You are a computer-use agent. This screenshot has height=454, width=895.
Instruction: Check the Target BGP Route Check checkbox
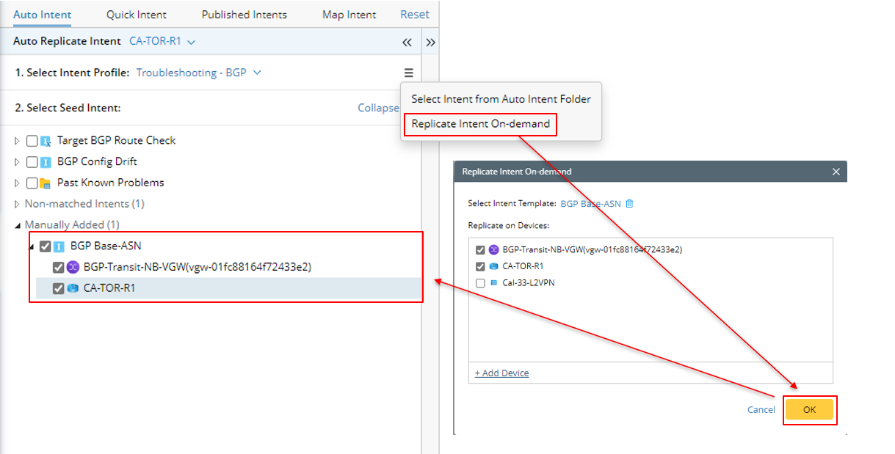(x=32, y=141)
